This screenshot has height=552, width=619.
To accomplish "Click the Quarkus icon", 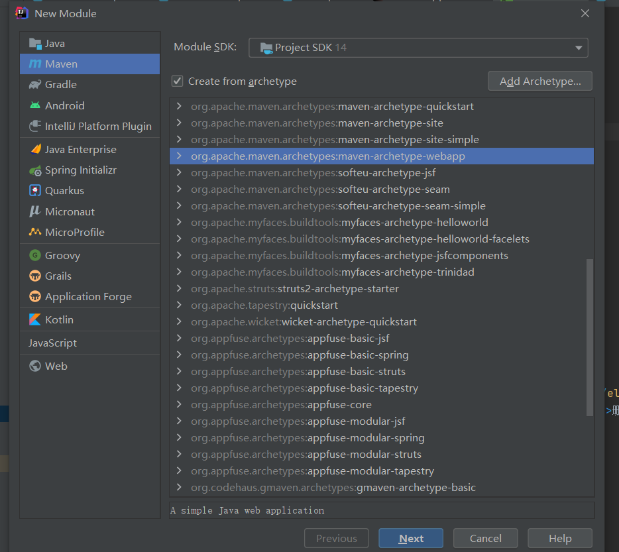I will [x=35, y=190].
